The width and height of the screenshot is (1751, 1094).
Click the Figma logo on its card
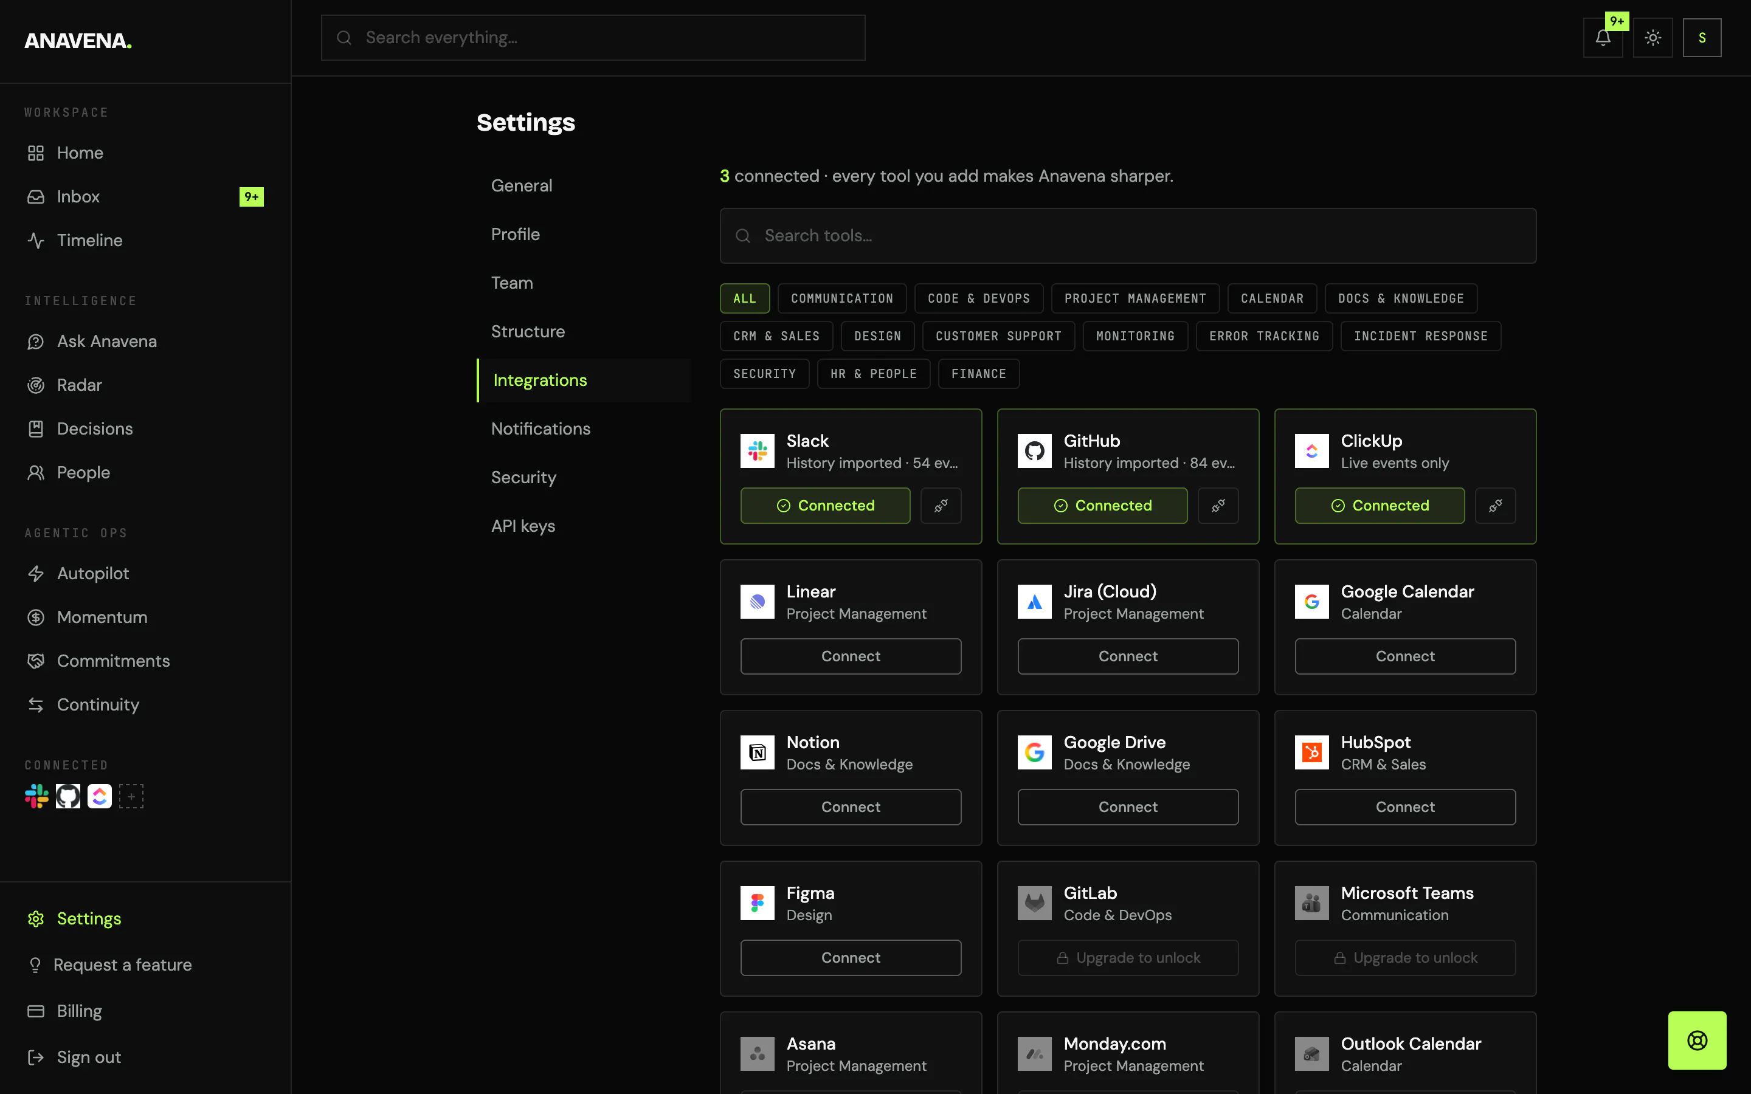pyautogui.click(x=758, y=903)
